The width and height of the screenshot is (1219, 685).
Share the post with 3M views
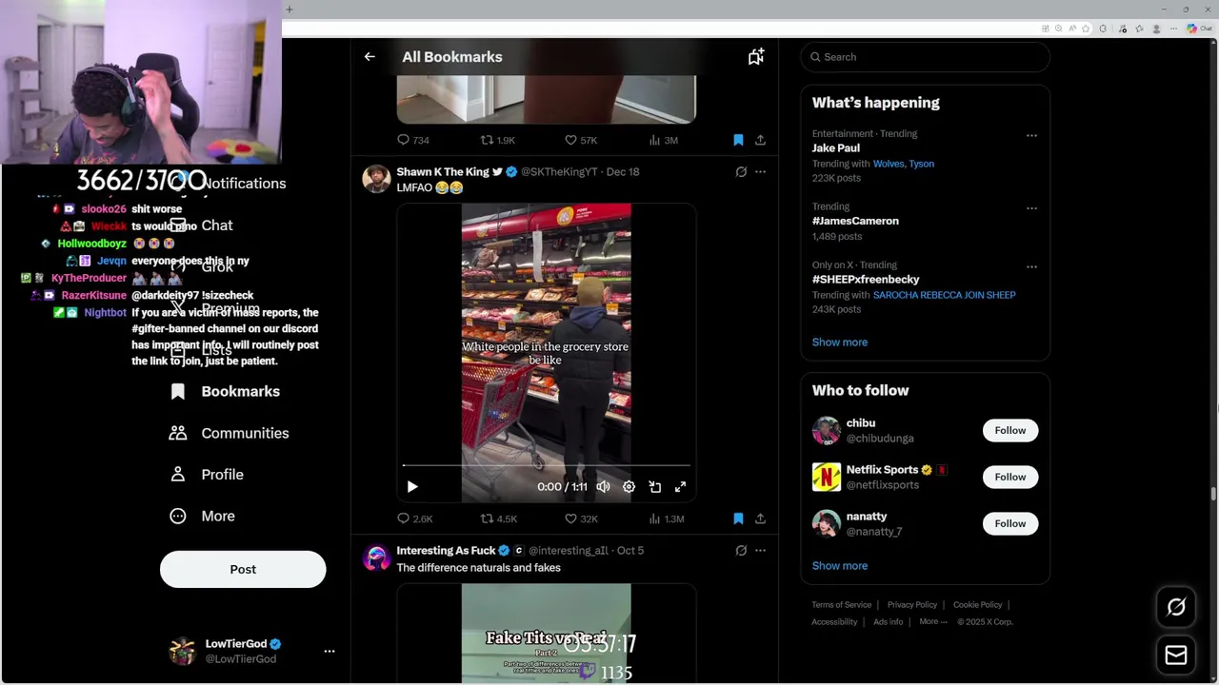click(x=760, y=140)
